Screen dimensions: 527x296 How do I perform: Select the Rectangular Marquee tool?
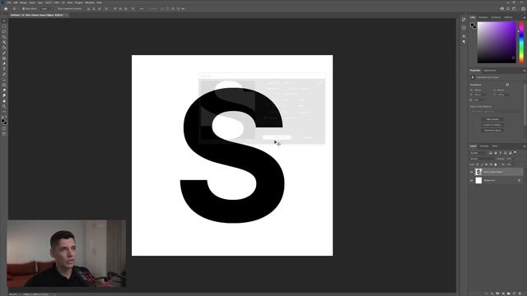(4, 26)
